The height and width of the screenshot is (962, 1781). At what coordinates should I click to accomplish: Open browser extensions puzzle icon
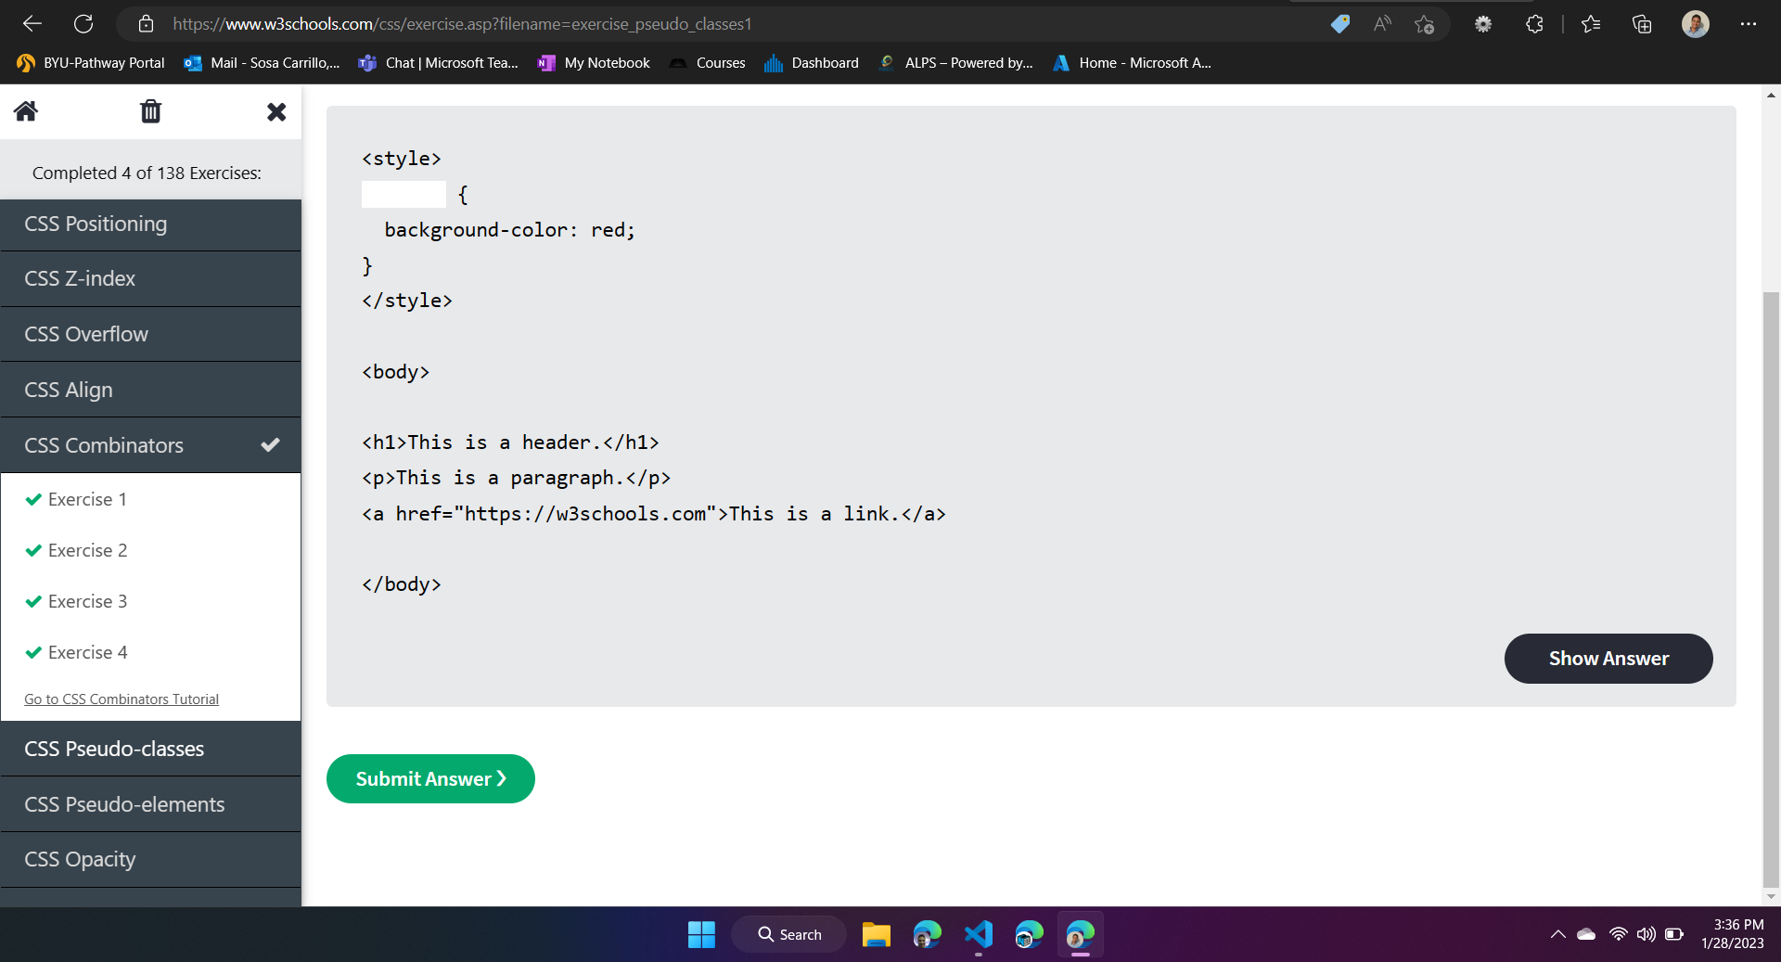click(x=1534, y=24)
